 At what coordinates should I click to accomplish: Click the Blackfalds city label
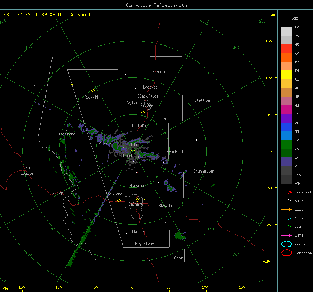148,96
